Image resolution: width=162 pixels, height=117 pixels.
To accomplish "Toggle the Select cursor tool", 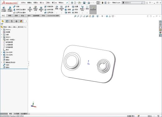I will [98, 3].
